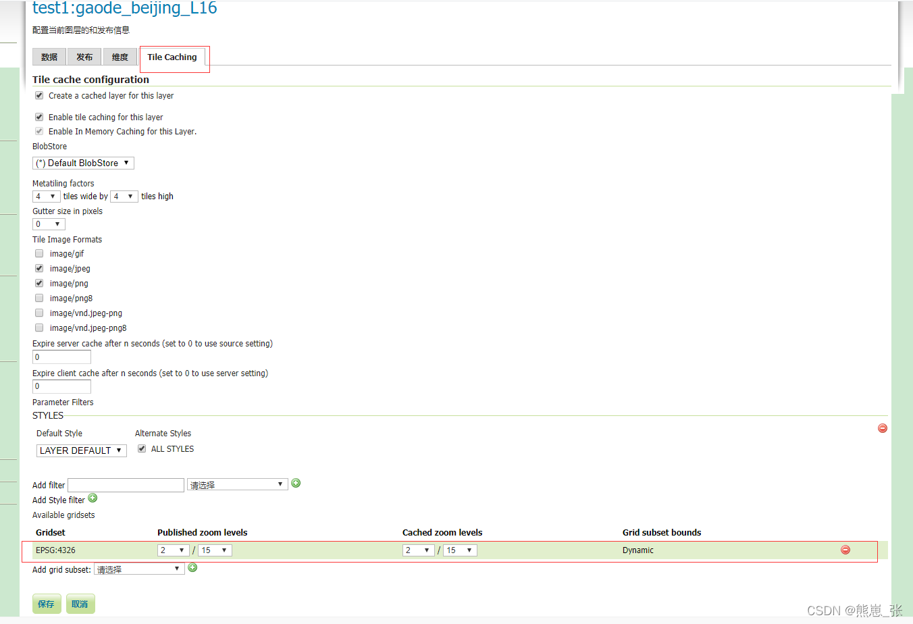
Task: Uncheck the image/jpeg format checkbox
Action: click(39, 268)
